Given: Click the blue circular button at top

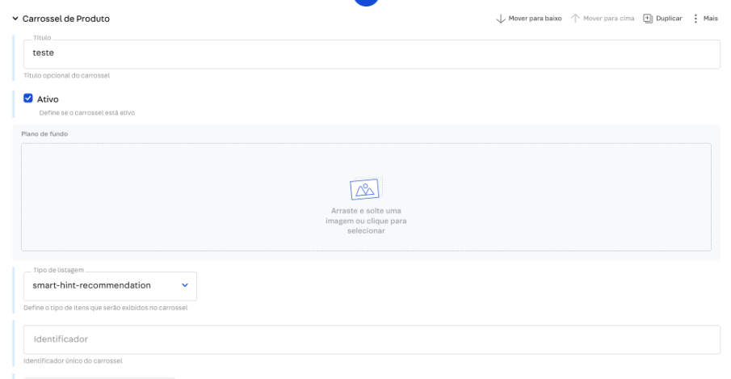Looking at the screenshot, I should click(x=366, y=2).
